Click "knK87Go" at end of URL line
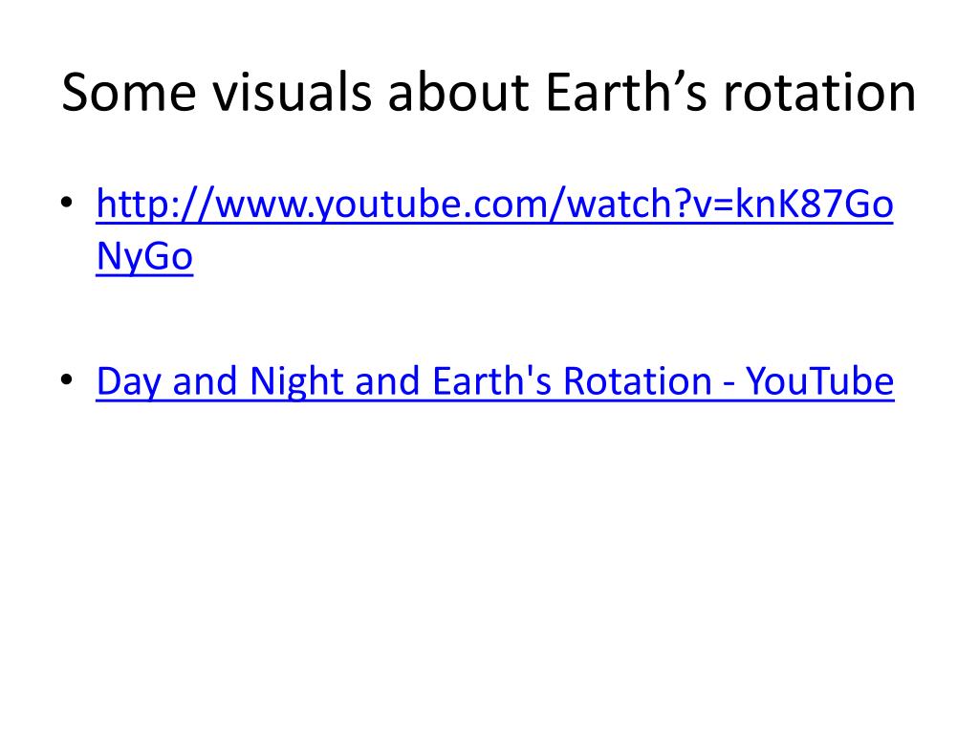Viewport: 979px width, 734px height. pyautogui.click(x=815, y=205)
